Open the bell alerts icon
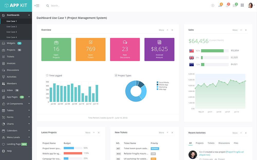Image resolution: width=257 pixels, height=160 pixels. coord(227,6)
